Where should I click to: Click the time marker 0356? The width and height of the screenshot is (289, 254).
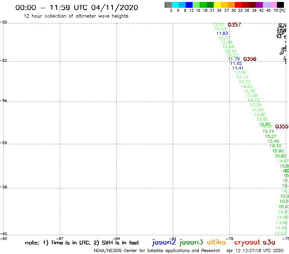(250, 59)
